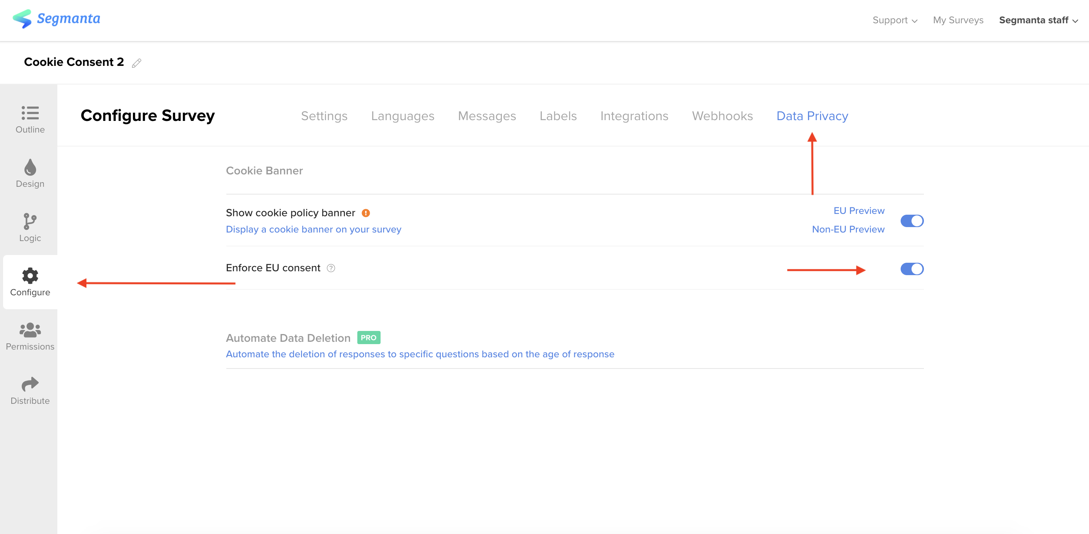Viewport: 1089px width, 534px height.
Task: Open the Logic sidebar section
Action: point(30,228)
